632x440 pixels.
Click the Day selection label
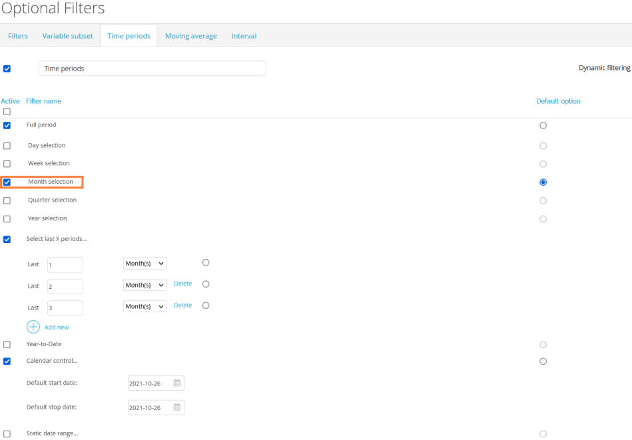tap(47, 146)
